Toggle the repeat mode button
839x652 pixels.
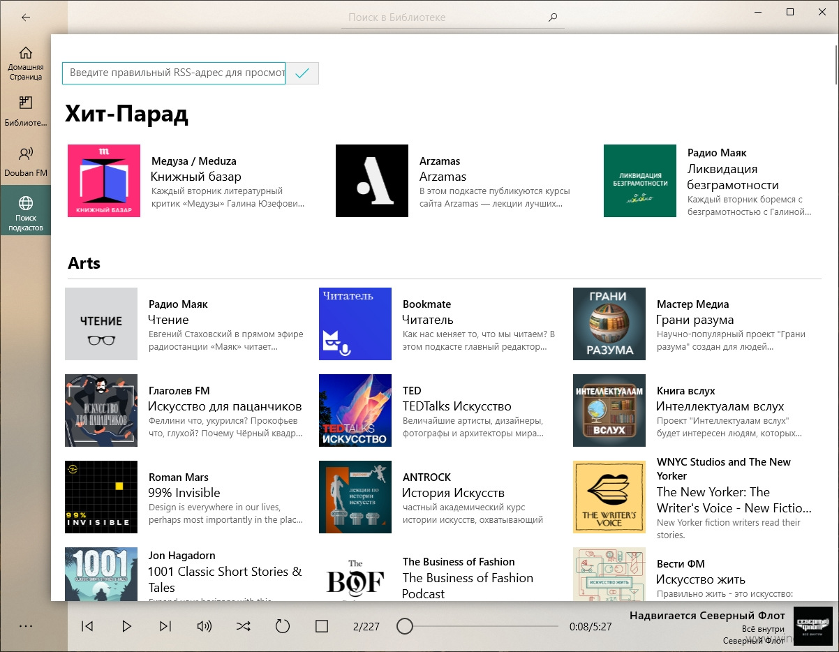click(282, 626)
